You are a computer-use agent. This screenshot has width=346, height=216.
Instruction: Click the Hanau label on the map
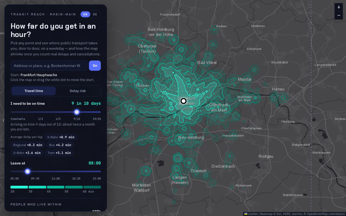coord(278,89)
